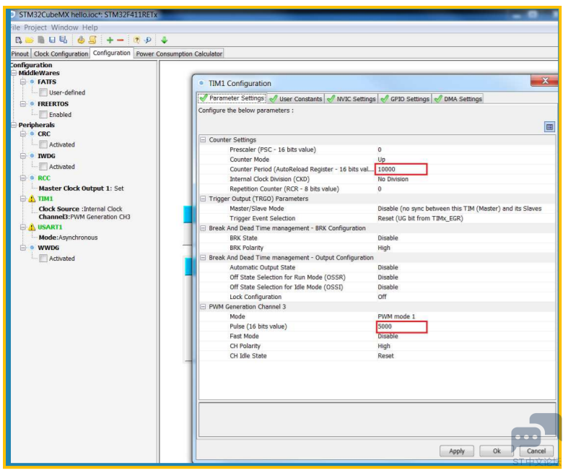Click the blue dot icon beside CRC
568x473 pixels.
point(32,134)
